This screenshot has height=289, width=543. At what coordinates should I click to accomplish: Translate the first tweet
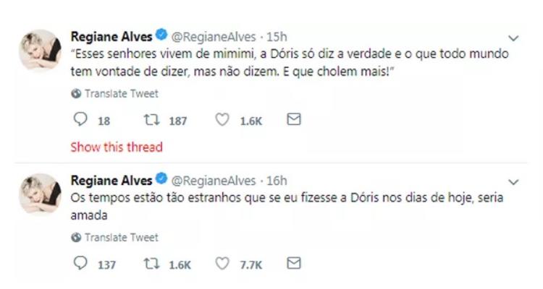click(120, 94)
